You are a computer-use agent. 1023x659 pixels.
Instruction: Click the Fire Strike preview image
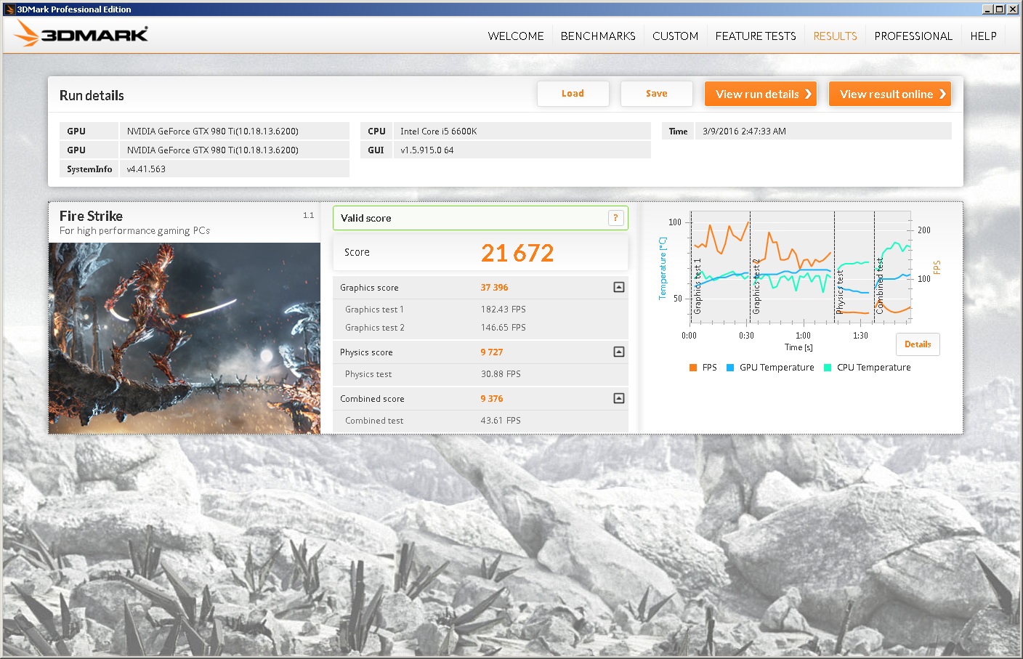[x=185, y=338]
